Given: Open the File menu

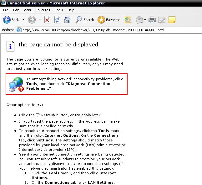Looking at the screenshot, I should [6, 10].
